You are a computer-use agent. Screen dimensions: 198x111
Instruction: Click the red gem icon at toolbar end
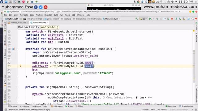(x=196, y=19)
